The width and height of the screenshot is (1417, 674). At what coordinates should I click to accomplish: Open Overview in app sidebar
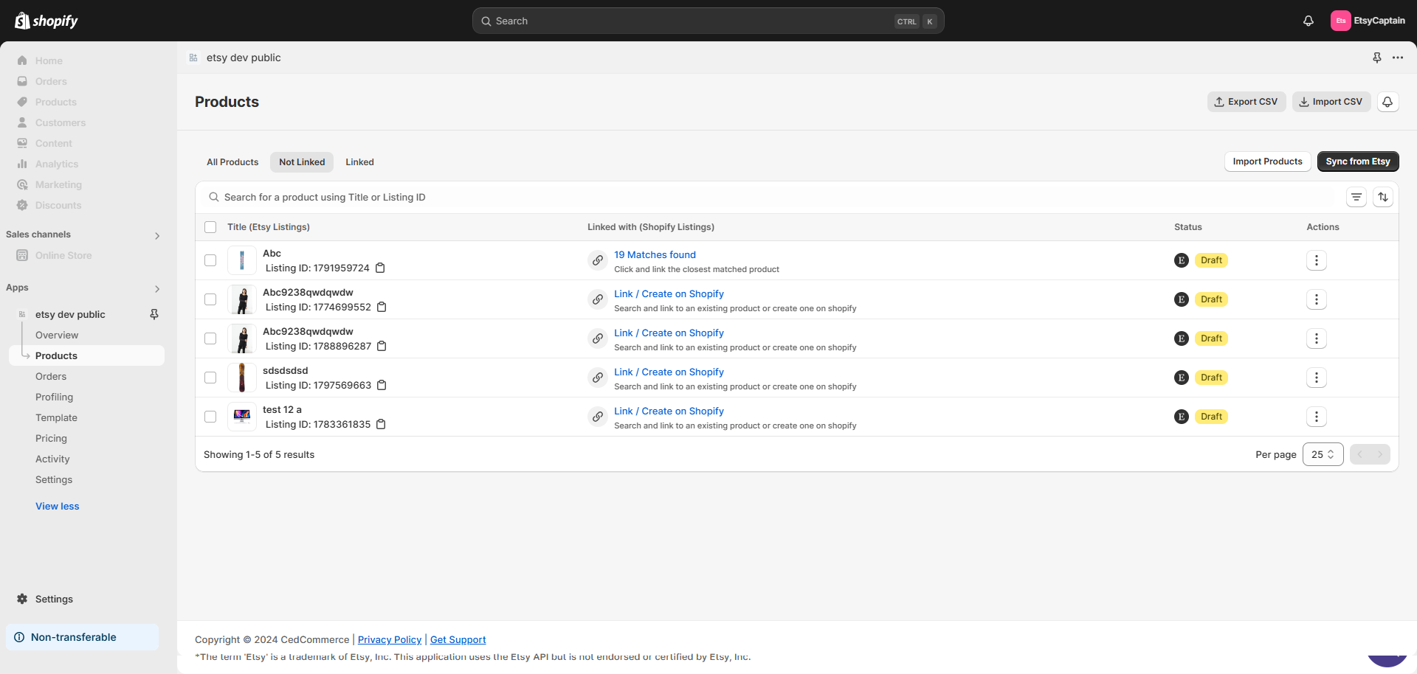pyautogui.click(x=57, y=335)
